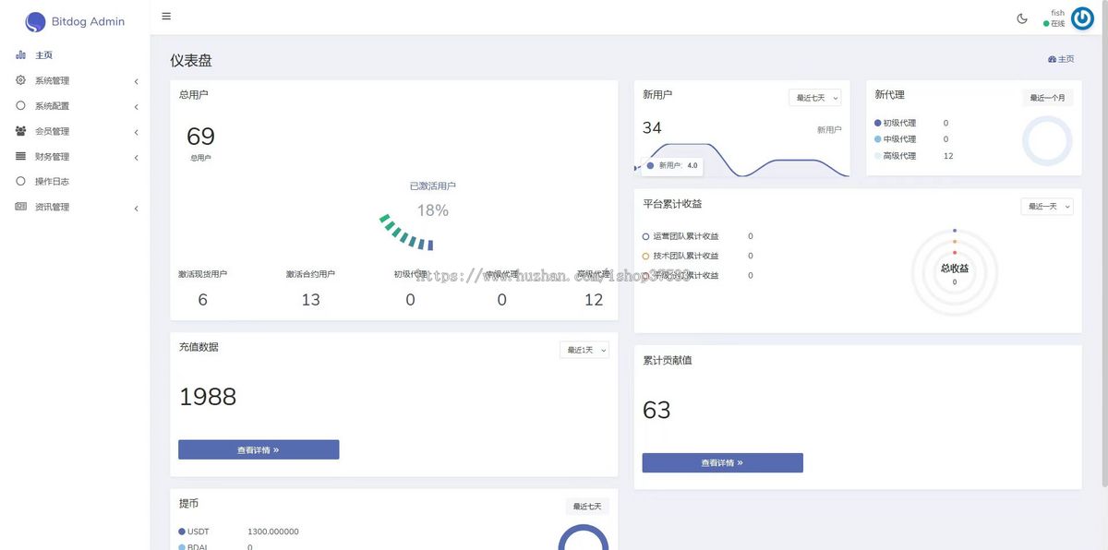Click 充值数据 value 1988
Screen dimensions: 1108x550
[208, 397]
